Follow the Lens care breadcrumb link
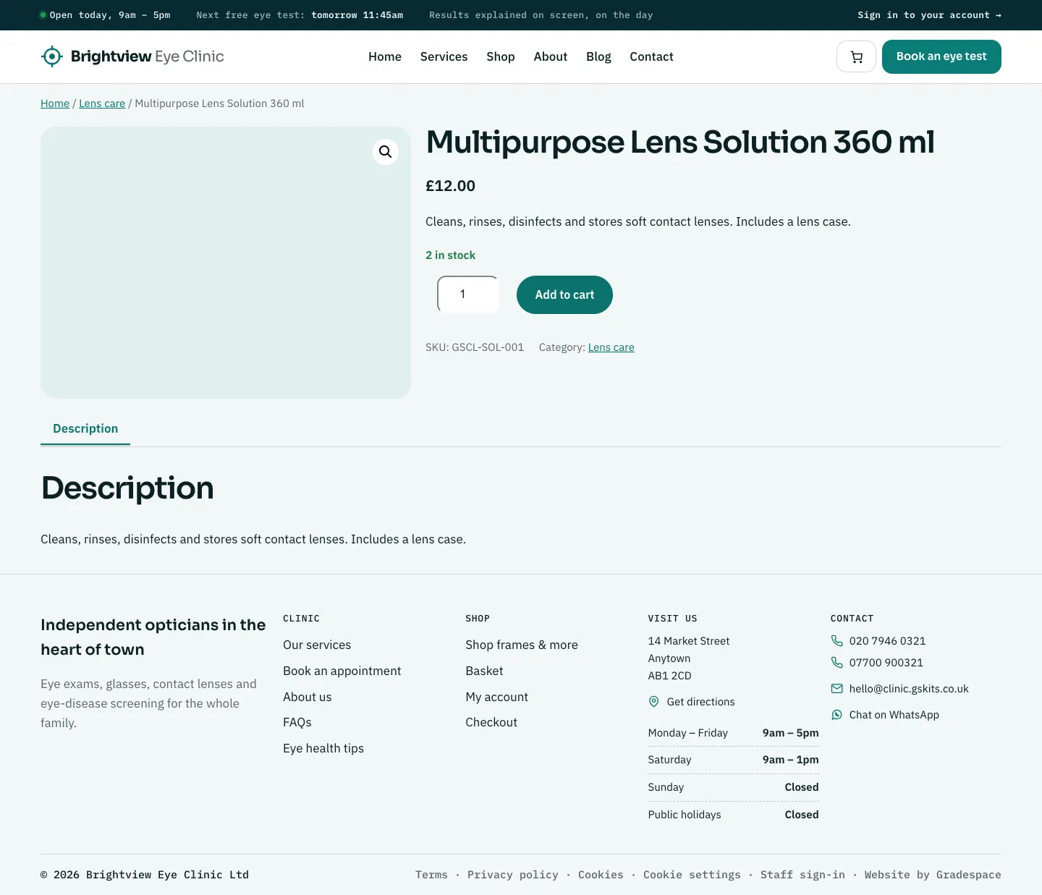This screenshot has height=895, width=1042. coord(102,103)
